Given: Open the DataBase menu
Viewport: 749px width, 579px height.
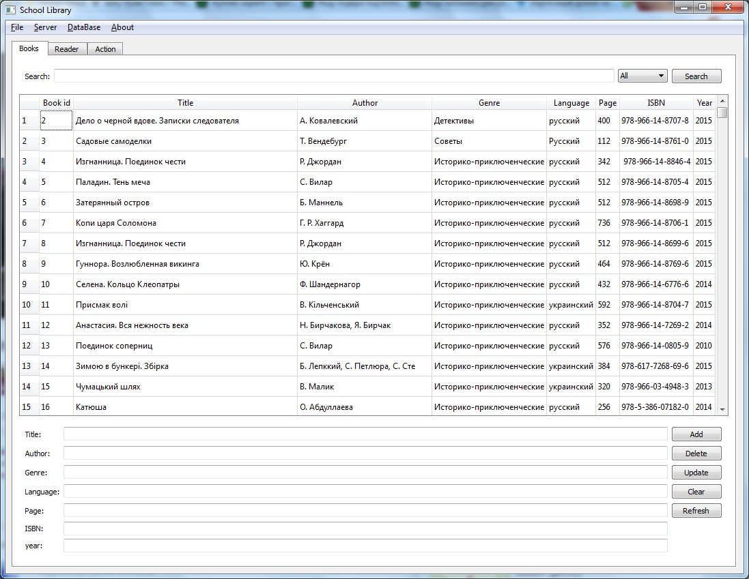Looking at the screenshot, I should point(84,27).
